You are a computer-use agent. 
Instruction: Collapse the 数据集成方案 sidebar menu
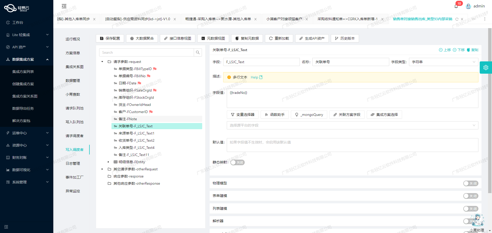(x=27, y=59)
